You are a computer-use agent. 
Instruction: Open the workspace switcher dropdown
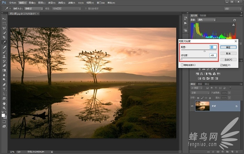pos(232,9)
